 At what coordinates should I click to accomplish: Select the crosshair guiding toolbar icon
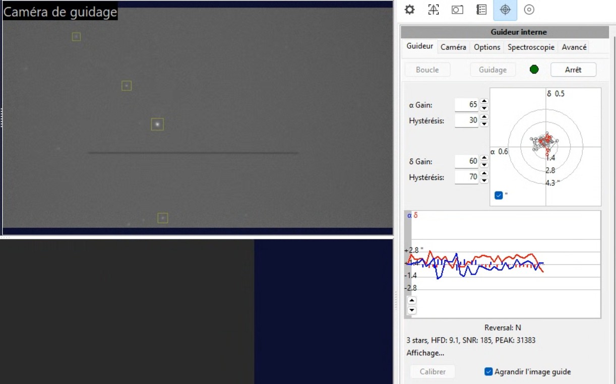click(505, 10)
